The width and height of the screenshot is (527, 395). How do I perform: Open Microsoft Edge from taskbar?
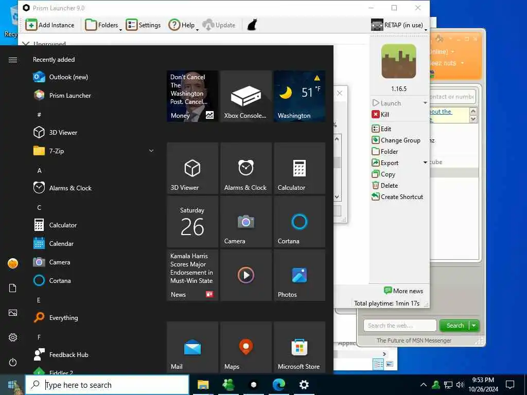click(278, 385)
